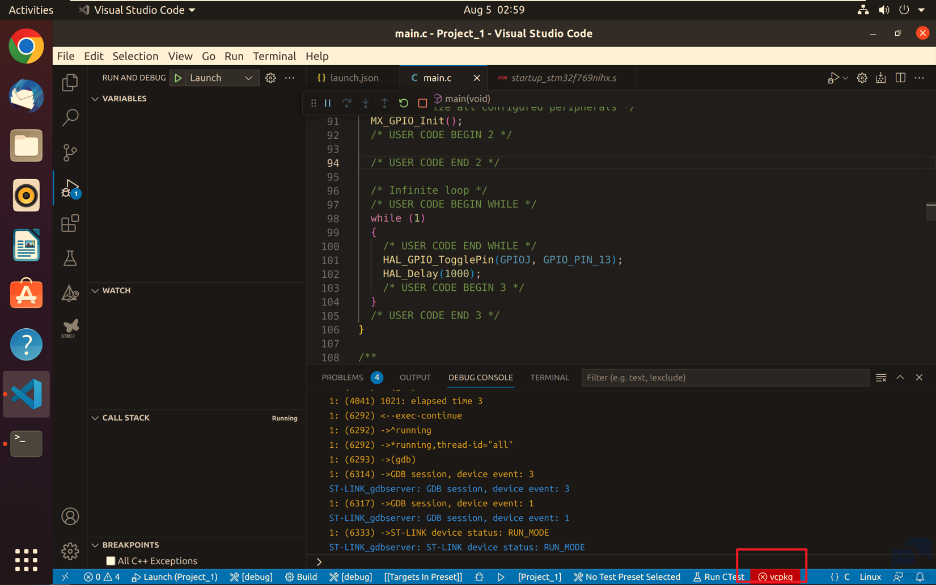Click Build in the status bar
The height and width of the screenshot is (585, 936).
click(301, 577)
